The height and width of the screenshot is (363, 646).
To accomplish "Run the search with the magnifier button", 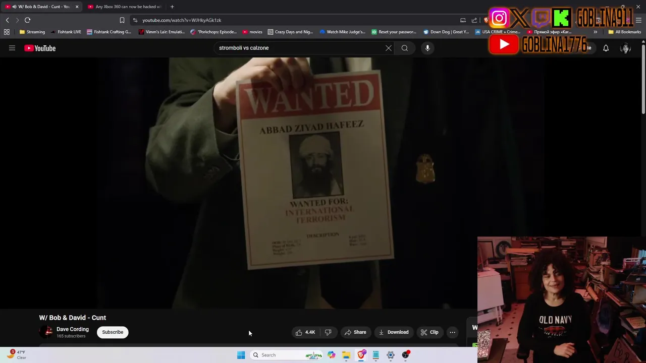I will (405, 48).
